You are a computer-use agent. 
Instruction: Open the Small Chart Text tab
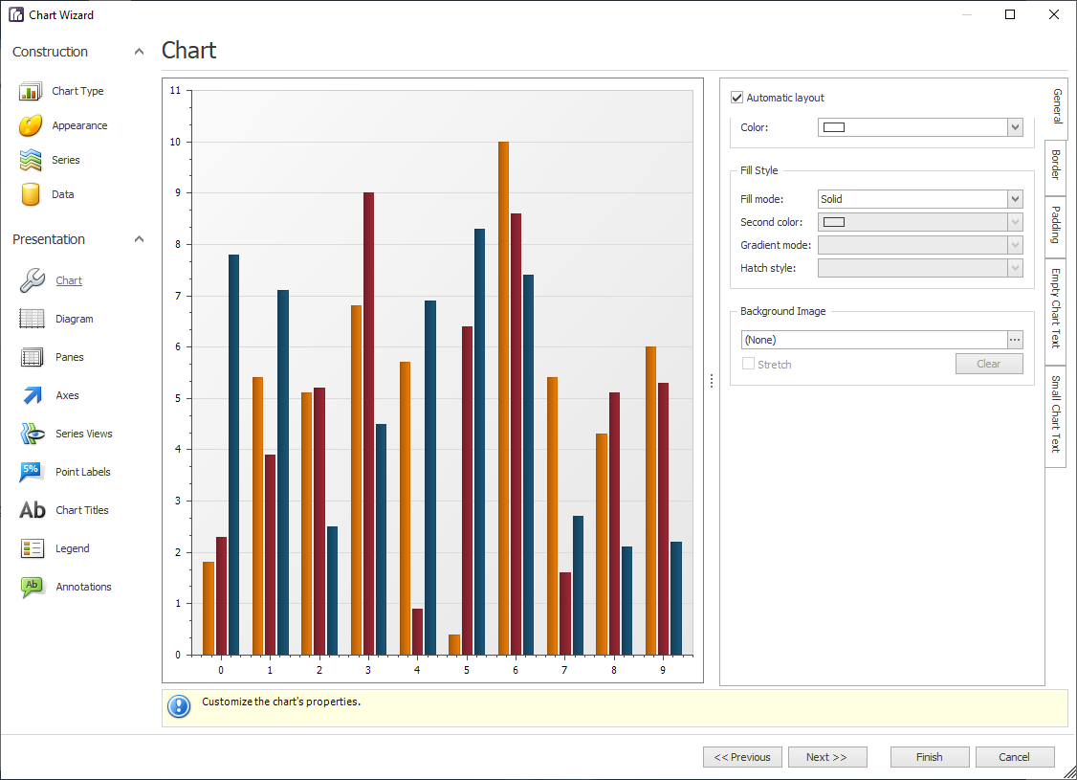tap(1054, 415)
